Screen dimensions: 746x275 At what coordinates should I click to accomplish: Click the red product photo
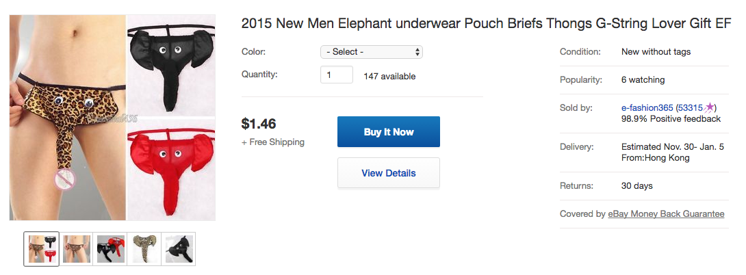(x=171, y=168)
